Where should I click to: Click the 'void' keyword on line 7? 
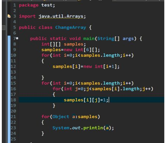(75, 38)
